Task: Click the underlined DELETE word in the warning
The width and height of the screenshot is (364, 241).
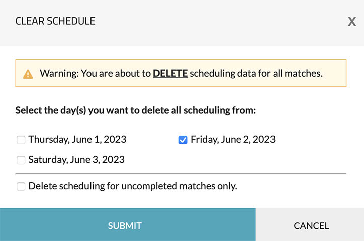Action: (x=170, y=74)
